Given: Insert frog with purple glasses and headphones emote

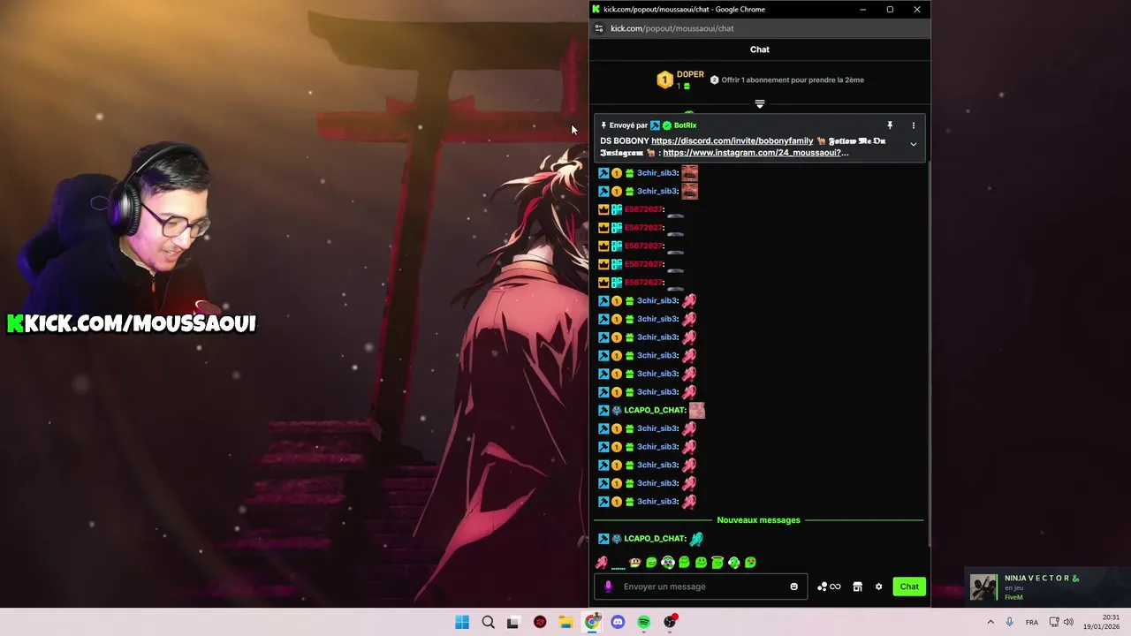Looking at the screenshot, I should (x=668, y=563).
